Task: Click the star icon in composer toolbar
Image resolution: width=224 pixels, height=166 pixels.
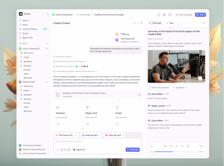Action: (66, 150)
